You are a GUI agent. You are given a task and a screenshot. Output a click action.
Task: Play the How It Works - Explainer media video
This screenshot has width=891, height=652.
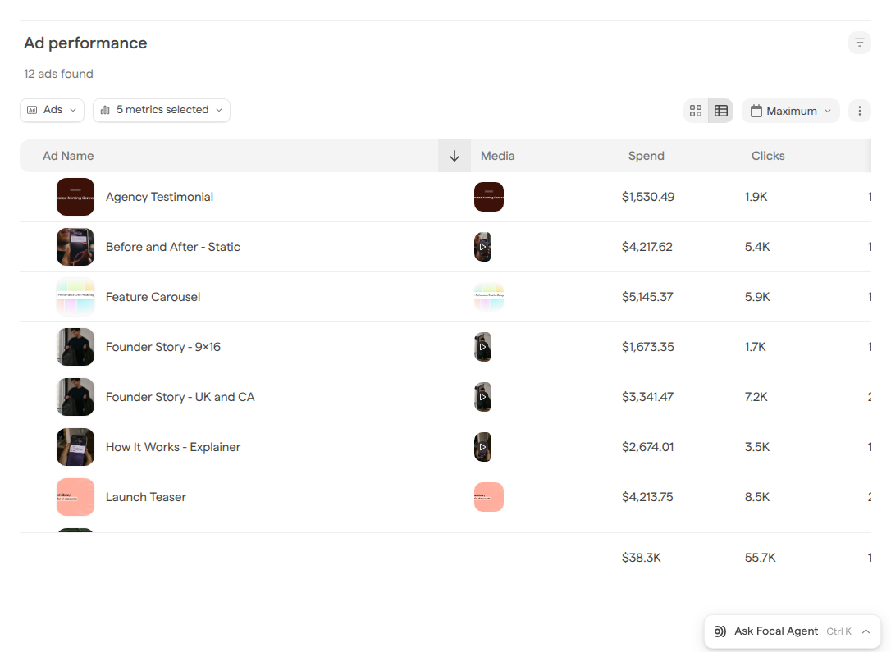tap(482, 446)
